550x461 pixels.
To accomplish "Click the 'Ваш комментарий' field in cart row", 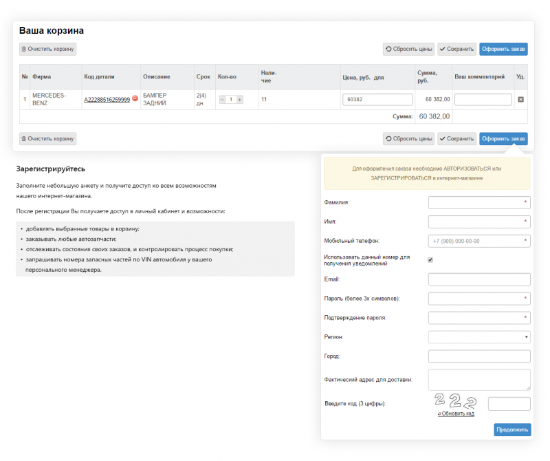I will [x=483, y=100].
